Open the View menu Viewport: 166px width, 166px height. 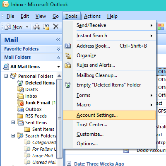click(41, 16)
